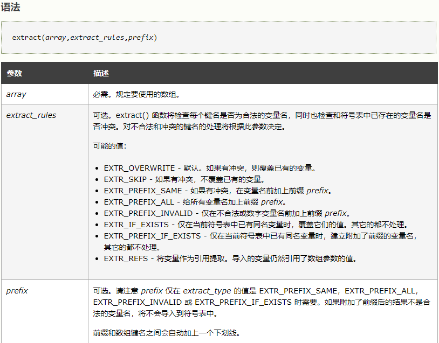Select the extract_rules parameter cell
This screenshot has height=343, width=439.
(x=45, y=192)
